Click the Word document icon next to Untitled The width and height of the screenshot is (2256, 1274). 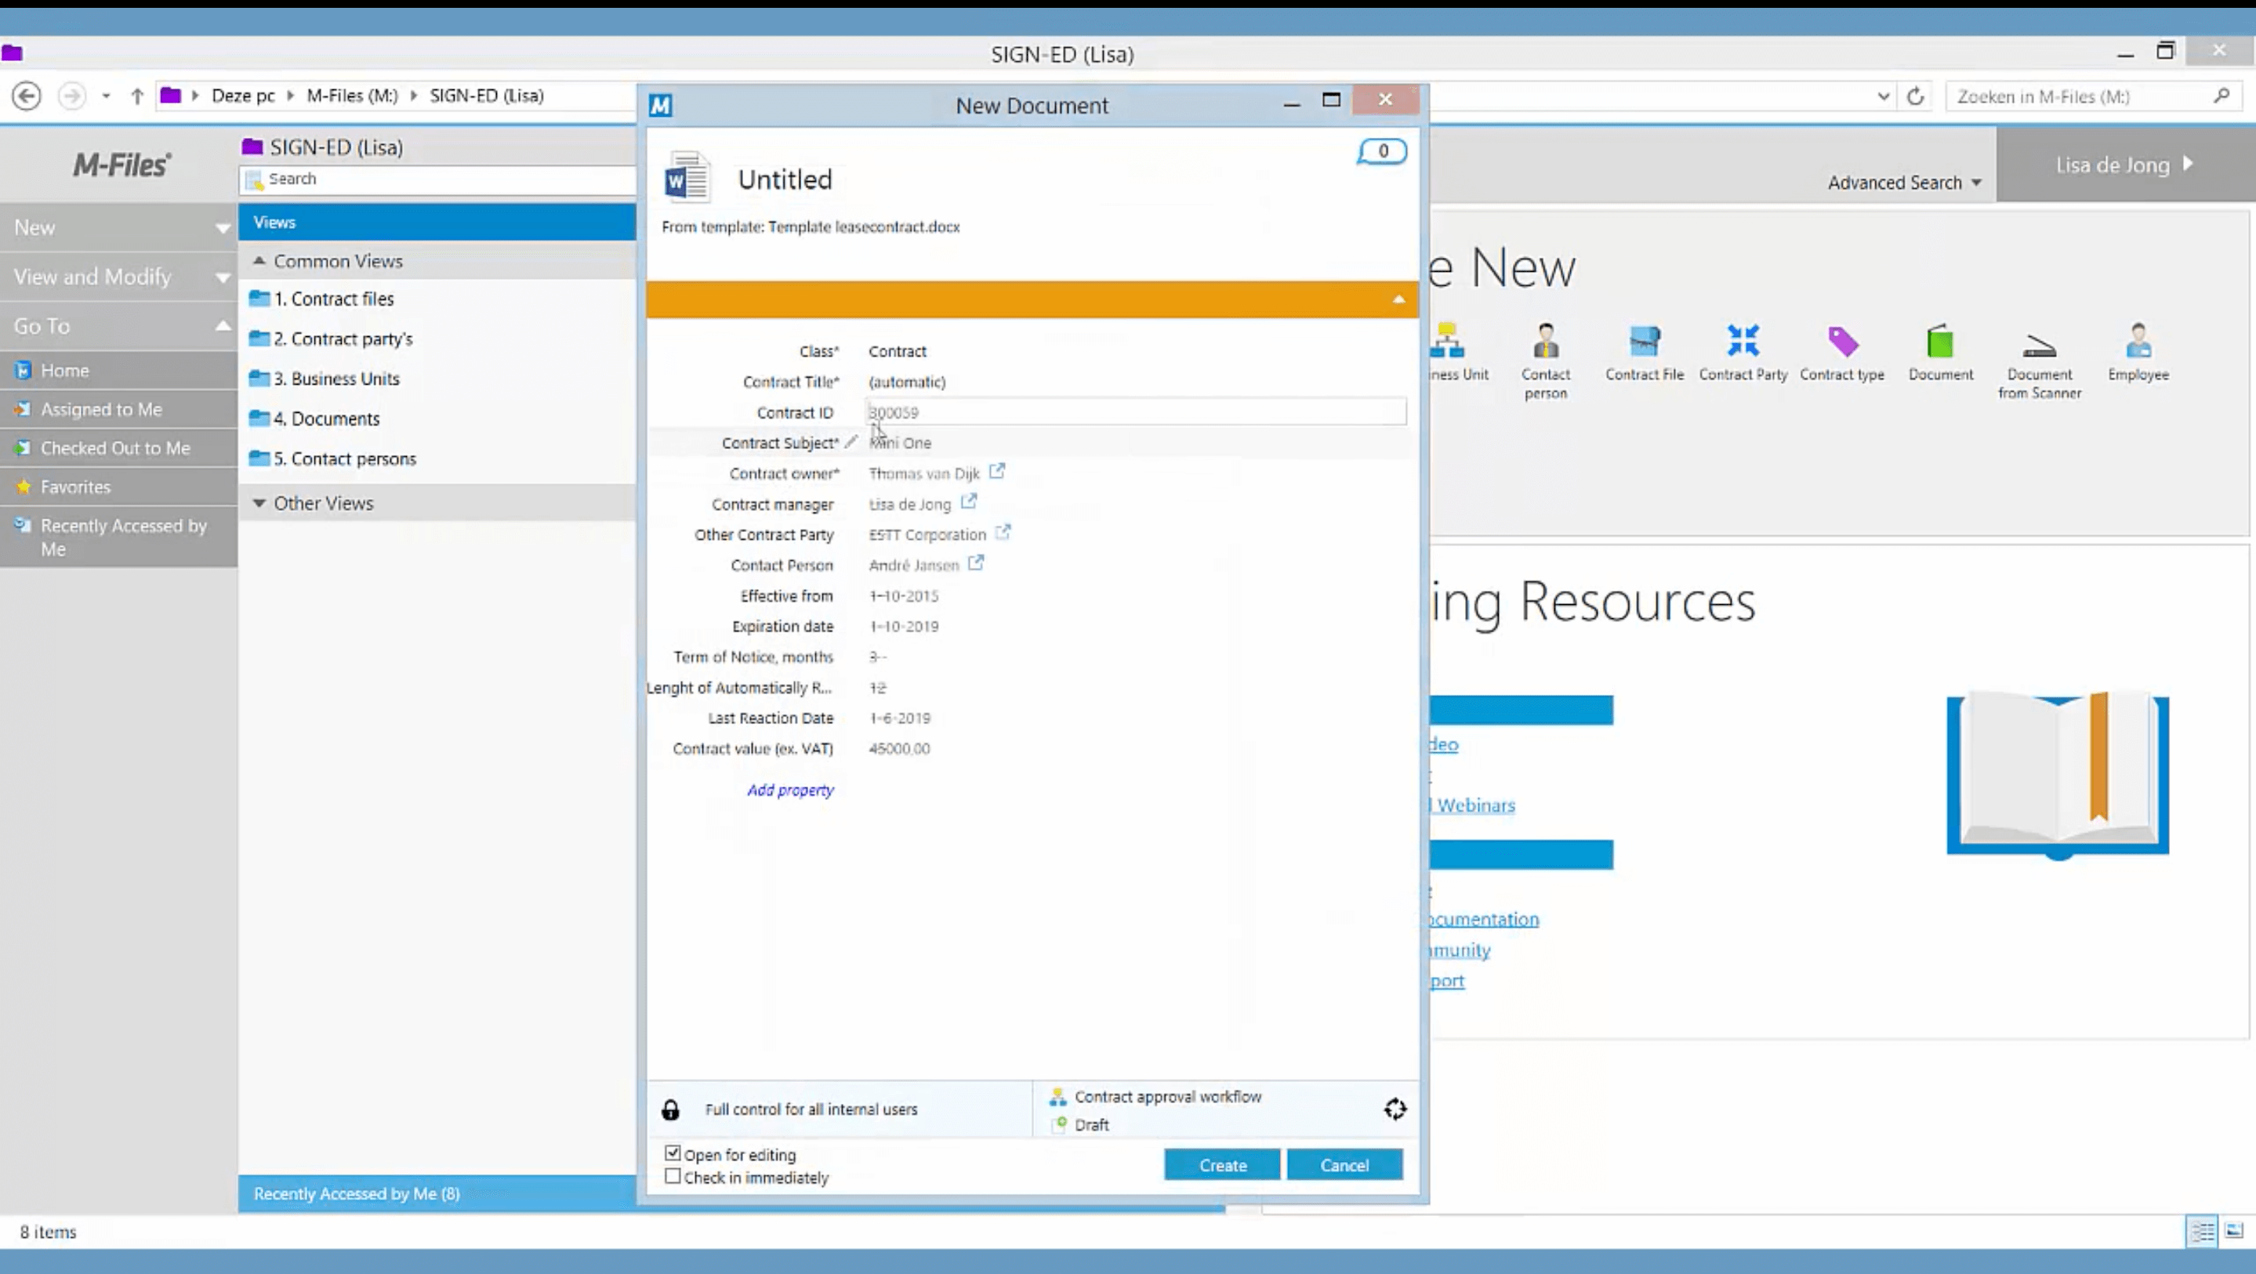687,178
